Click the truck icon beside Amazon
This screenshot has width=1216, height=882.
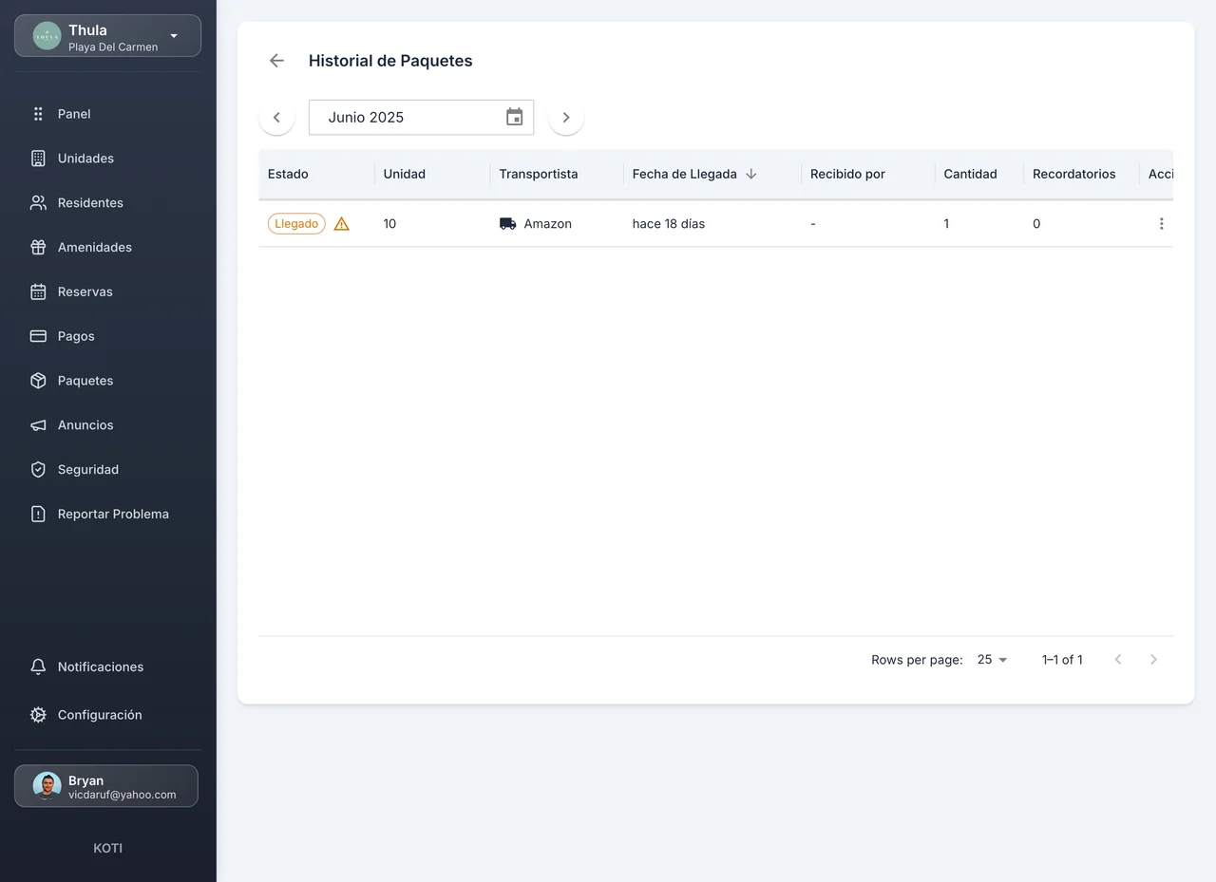click(507, 224)
